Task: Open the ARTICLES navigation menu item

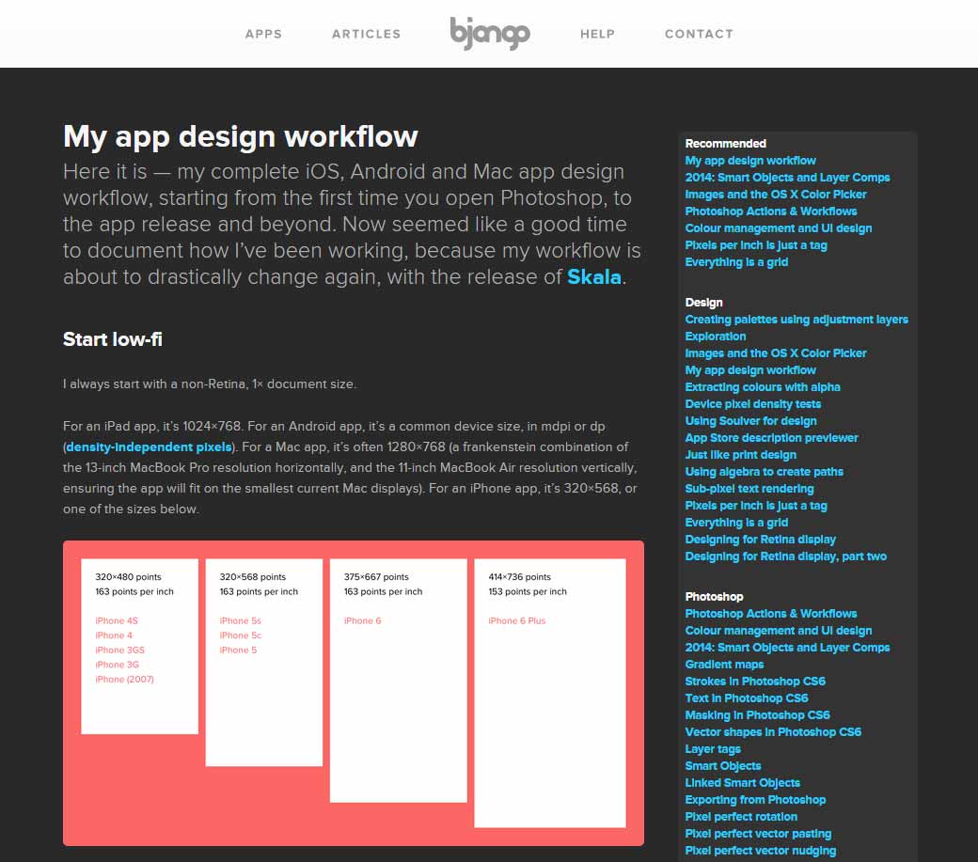Action: tap(366, 34)
